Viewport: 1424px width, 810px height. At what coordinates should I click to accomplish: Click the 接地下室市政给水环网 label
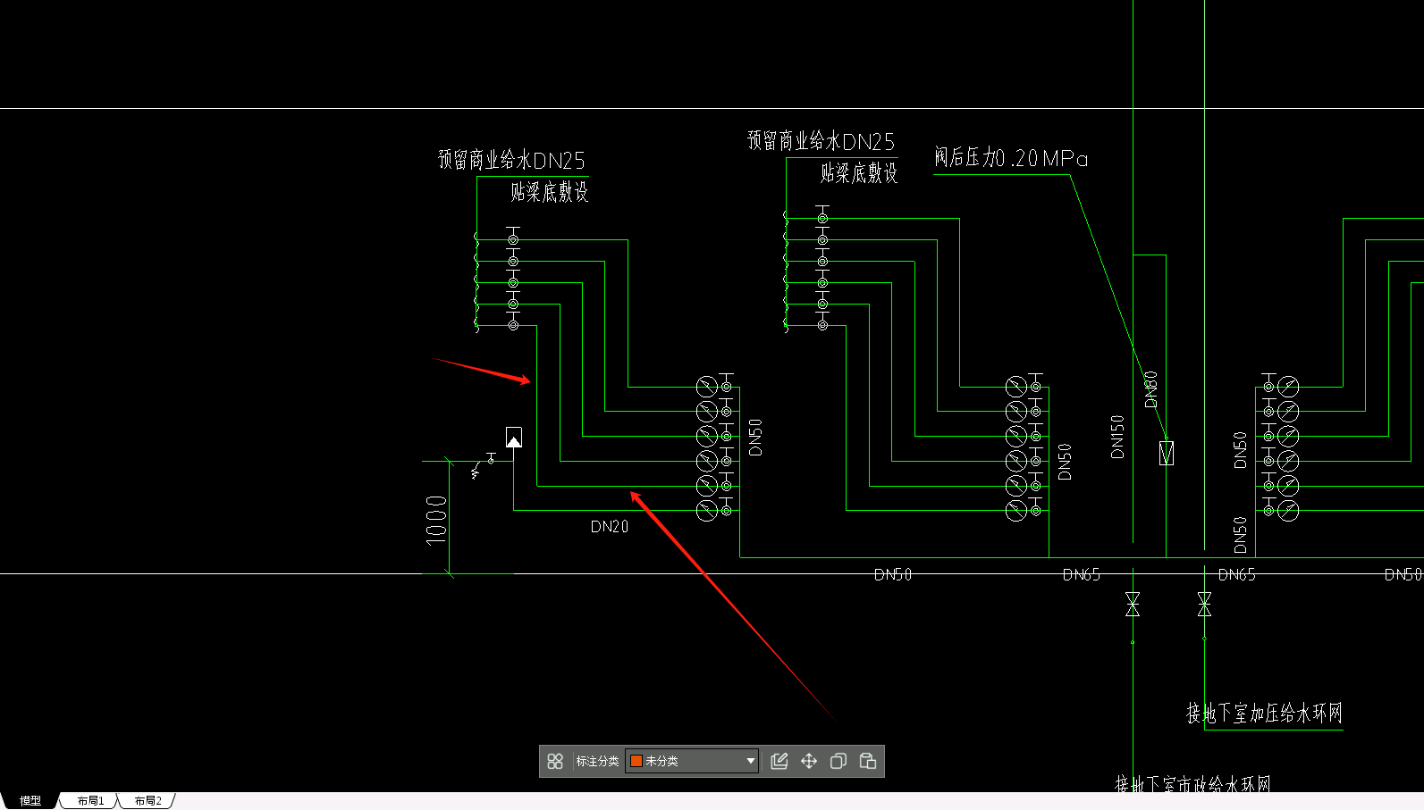point(1192,784)
